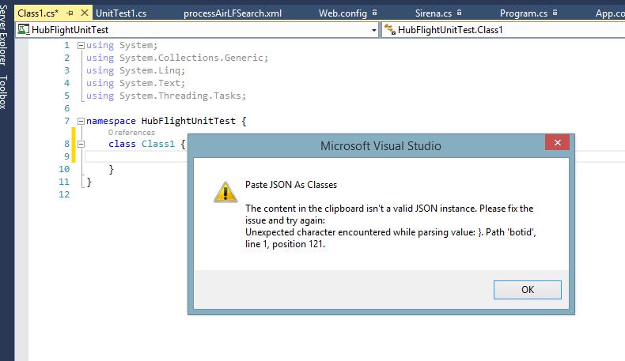Click the lock icon on Web.config tab
Screen dimensions: 625x361
(374, 13)
